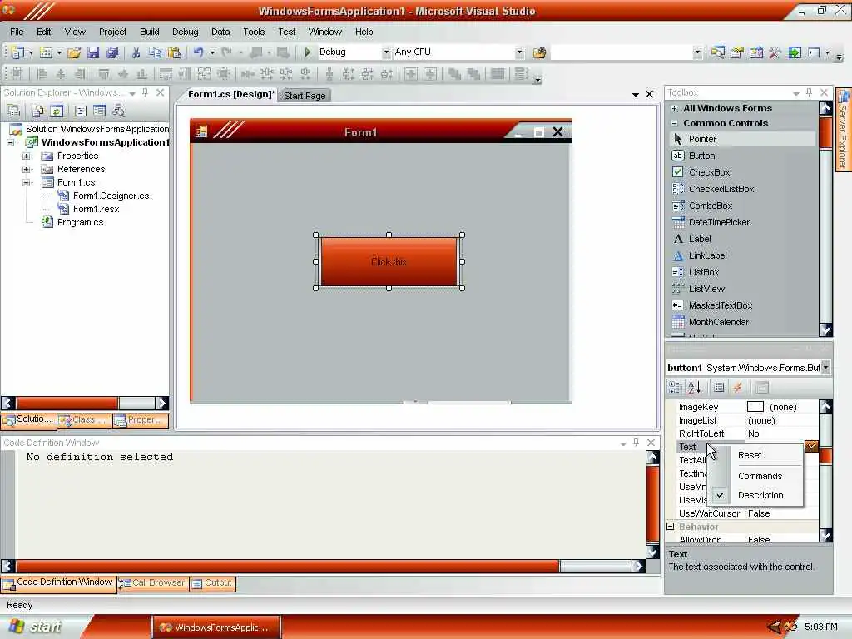This screenshot has width=852, height=639.
Task: Click the Cut scissors icon
Action: coord(136,52)
